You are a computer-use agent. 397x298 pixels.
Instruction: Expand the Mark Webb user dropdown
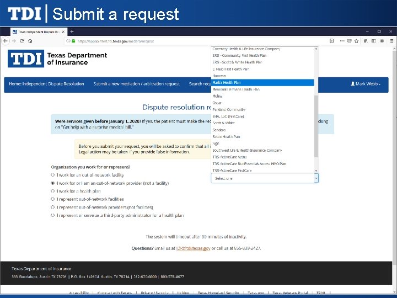pos(366,84)
